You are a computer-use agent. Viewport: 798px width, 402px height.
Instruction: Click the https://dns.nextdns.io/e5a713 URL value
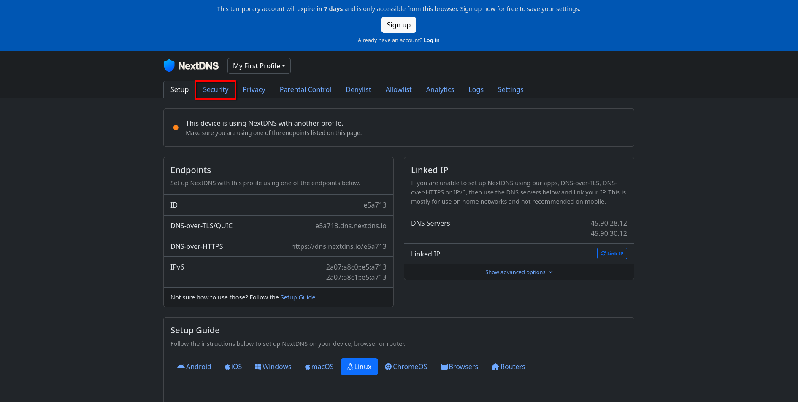point(338,246)
